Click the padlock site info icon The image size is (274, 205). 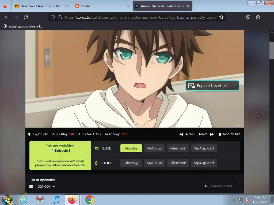click(x=60, y=17)
